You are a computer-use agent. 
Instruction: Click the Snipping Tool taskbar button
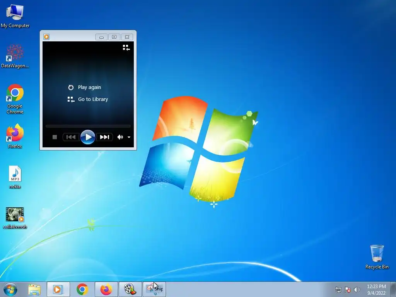coord(154,289)
